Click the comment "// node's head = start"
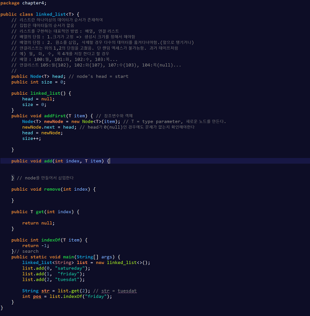 click(99, 76)
